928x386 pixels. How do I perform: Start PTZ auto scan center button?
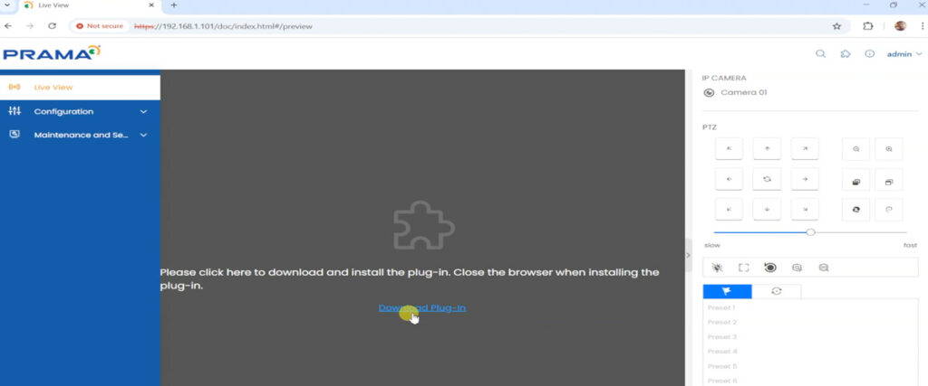[x=767, y=179]
